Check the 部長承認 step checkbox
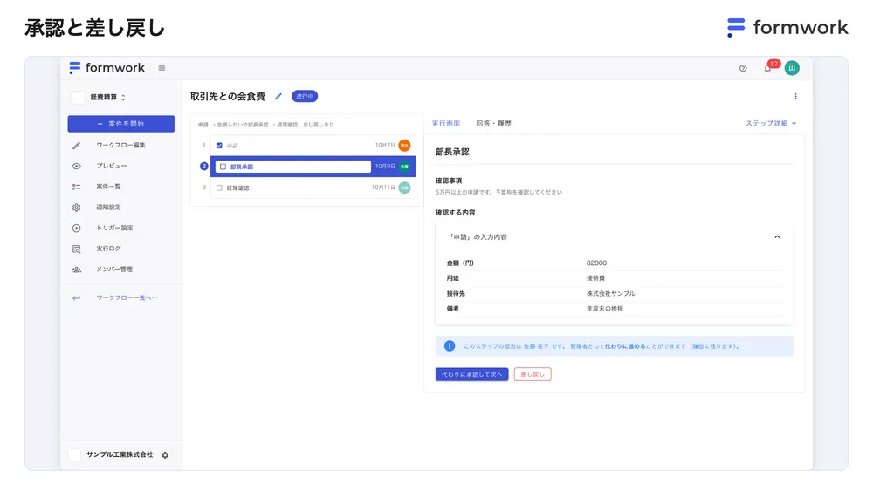Screen dimensions: 873x492 (223, 167)
